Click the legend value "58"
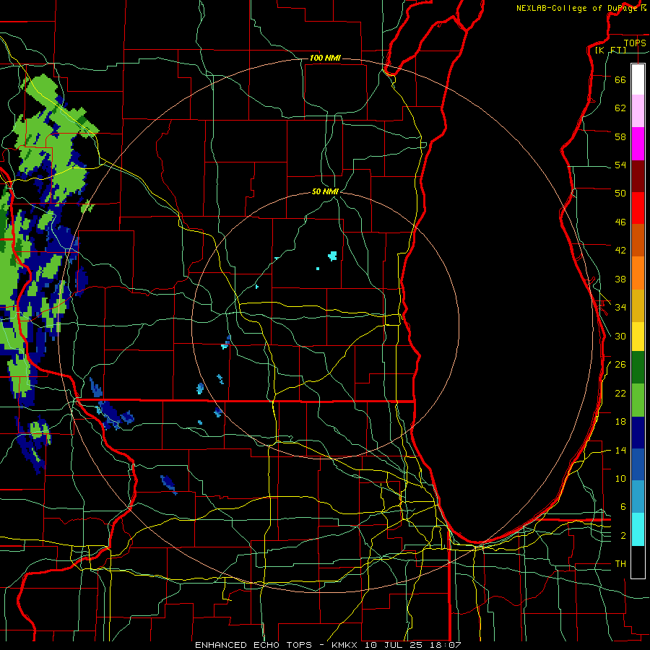Screen dimensions: 650x650 pos(620,136)
